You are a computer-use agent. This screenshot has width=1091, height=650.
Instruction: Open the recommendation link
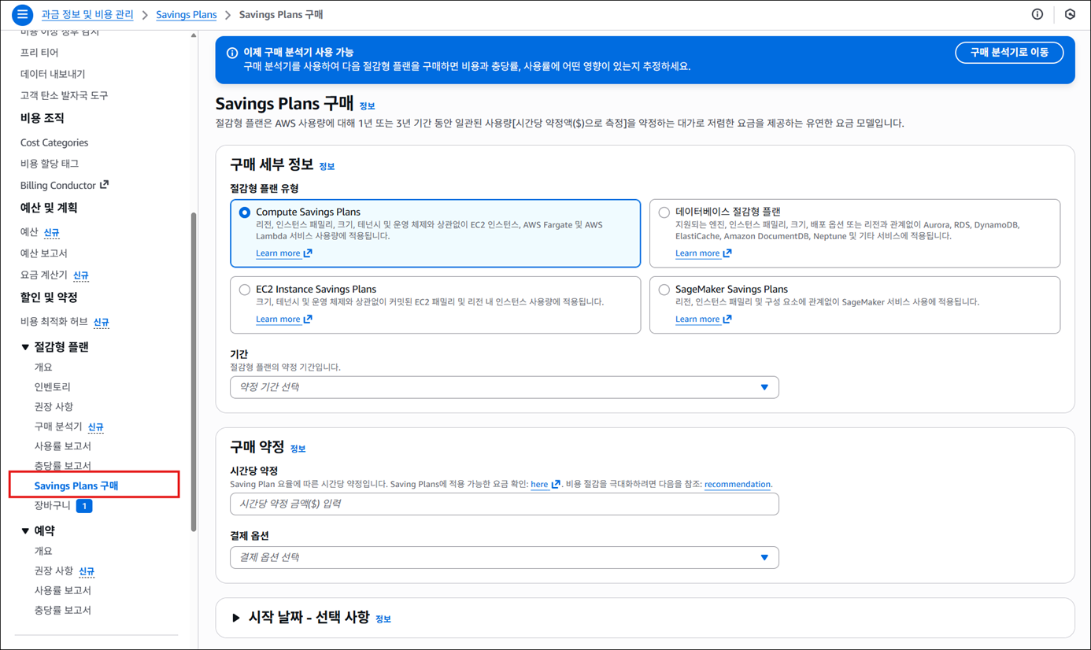pyautogui.click(x=737, y=485)
